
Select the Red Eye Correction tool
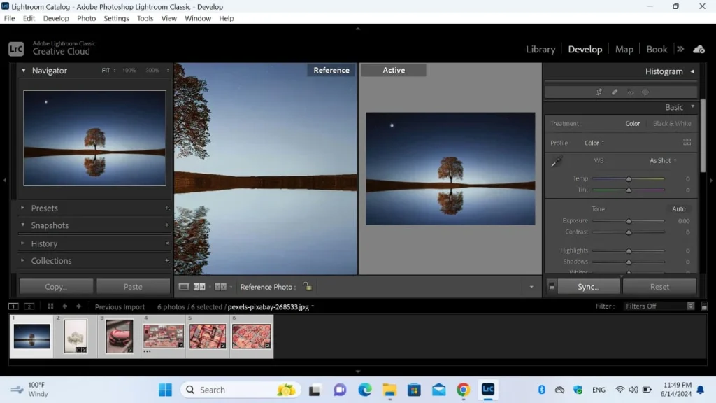point(630,92)
